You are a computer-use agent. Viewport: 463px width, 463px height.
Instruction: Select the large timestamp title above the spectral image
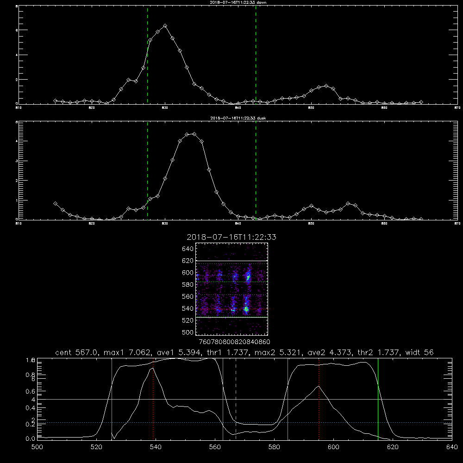coord(231,237)
